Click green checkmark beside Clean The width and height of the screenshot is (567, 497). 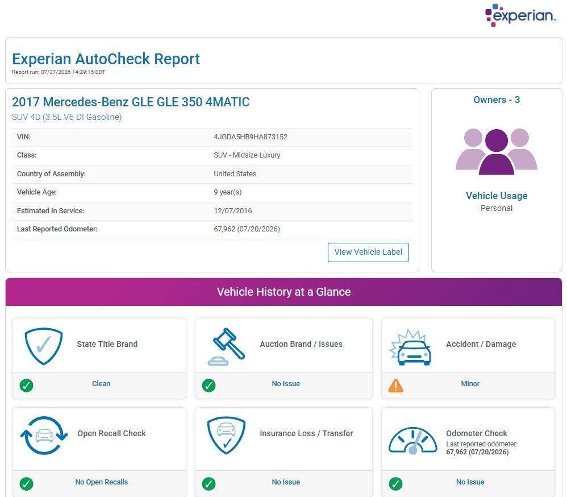click(26, 385)
